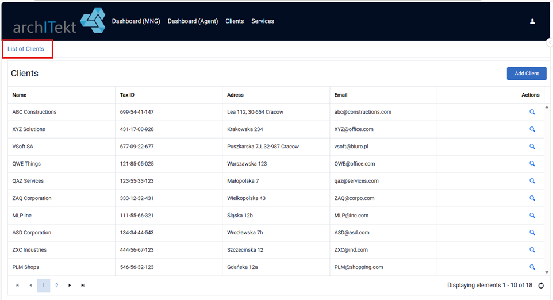Go to page 2 in pagination
The width and height of the screenshot is (553, 300).
click(x=56, y=286)
